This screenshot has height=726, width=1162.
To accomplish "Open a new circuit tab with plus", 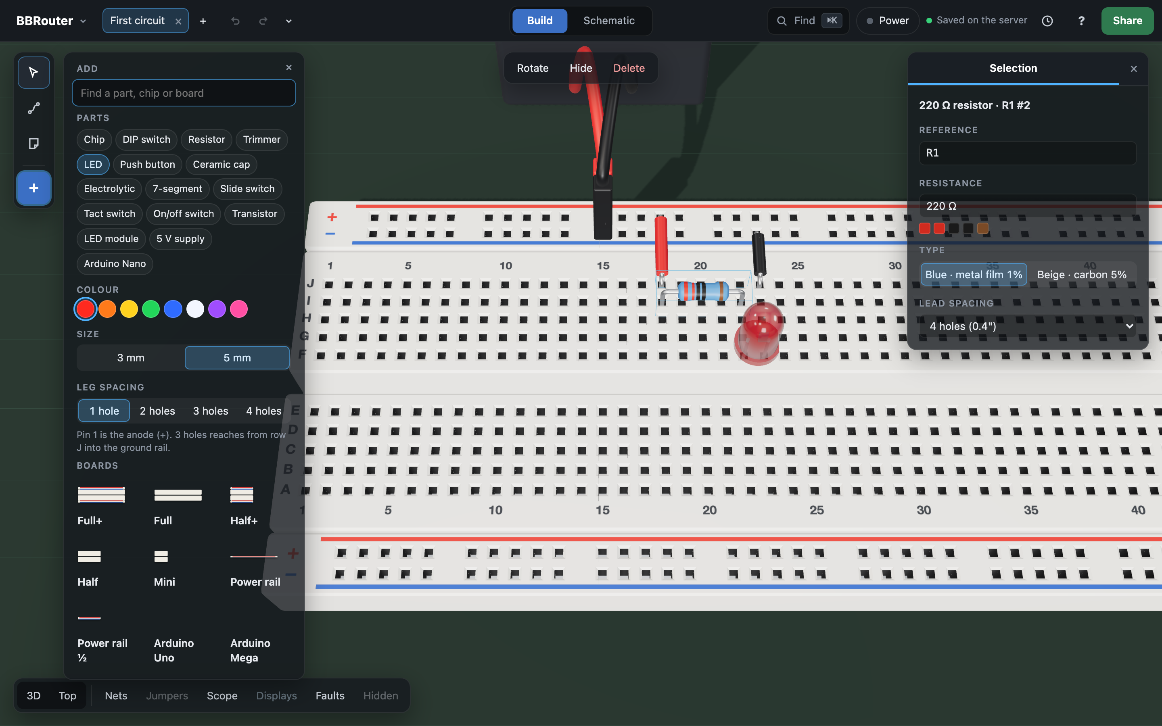I will pyautogui.click(x=203, y=21).
